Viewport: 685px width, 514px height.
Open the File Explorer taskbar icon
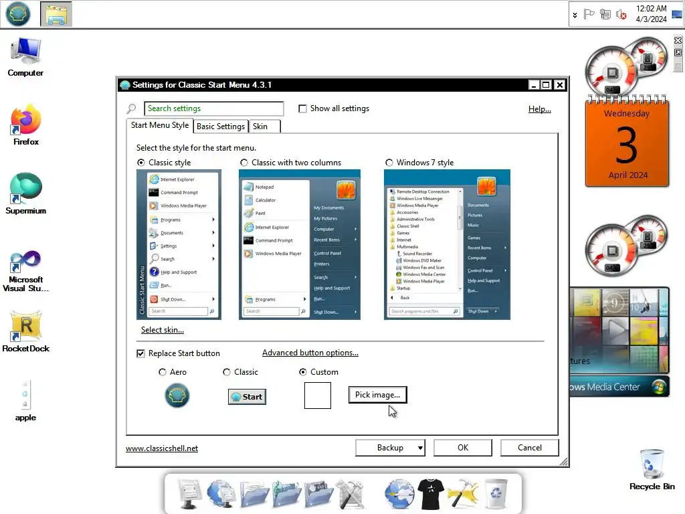pyautogui.click(x=56, y=14)
